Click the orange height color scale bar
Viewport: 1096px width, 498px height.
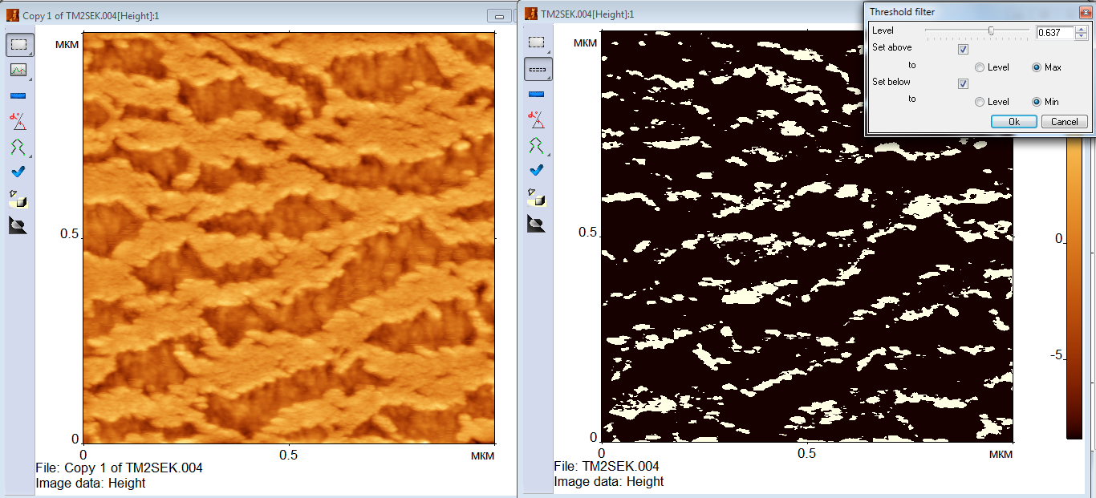pos(1074,289)
